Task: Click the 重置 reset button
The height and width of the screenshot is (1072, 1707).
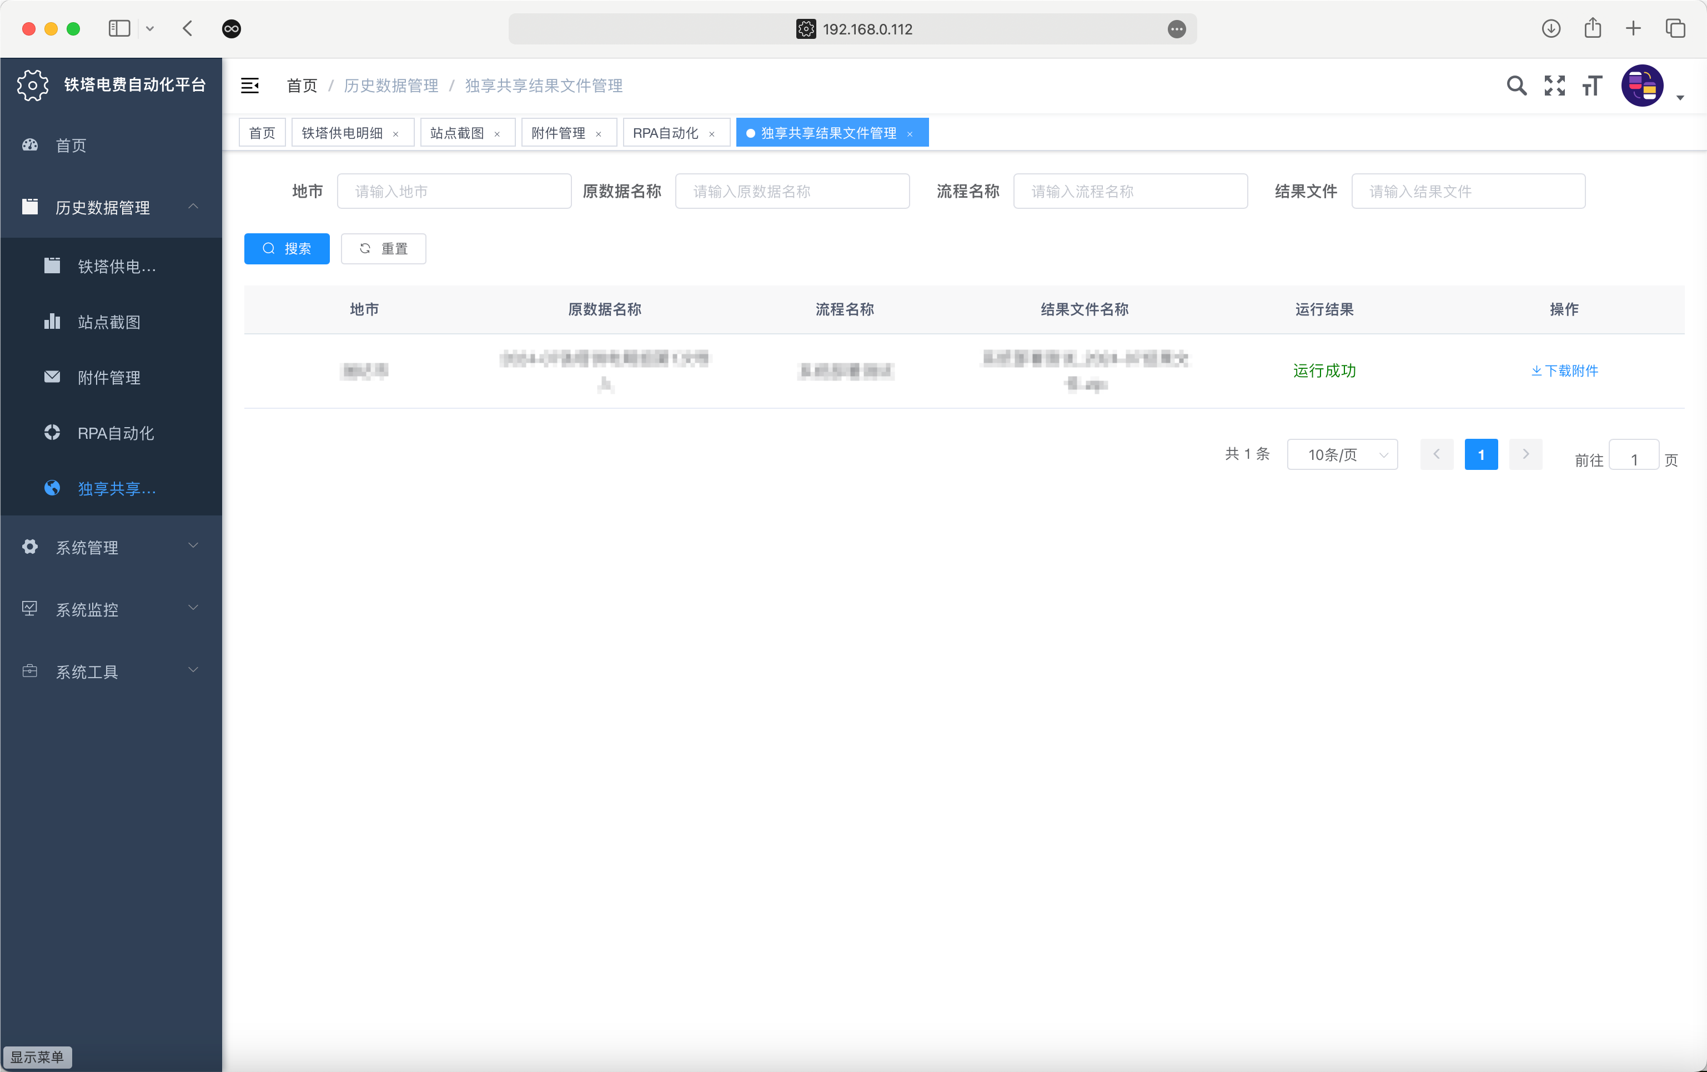Action: [383, 249]
